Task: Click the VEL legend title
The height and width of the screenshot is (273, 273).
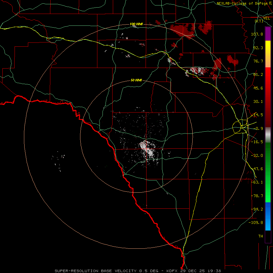Action: click(x=267, y=18)
